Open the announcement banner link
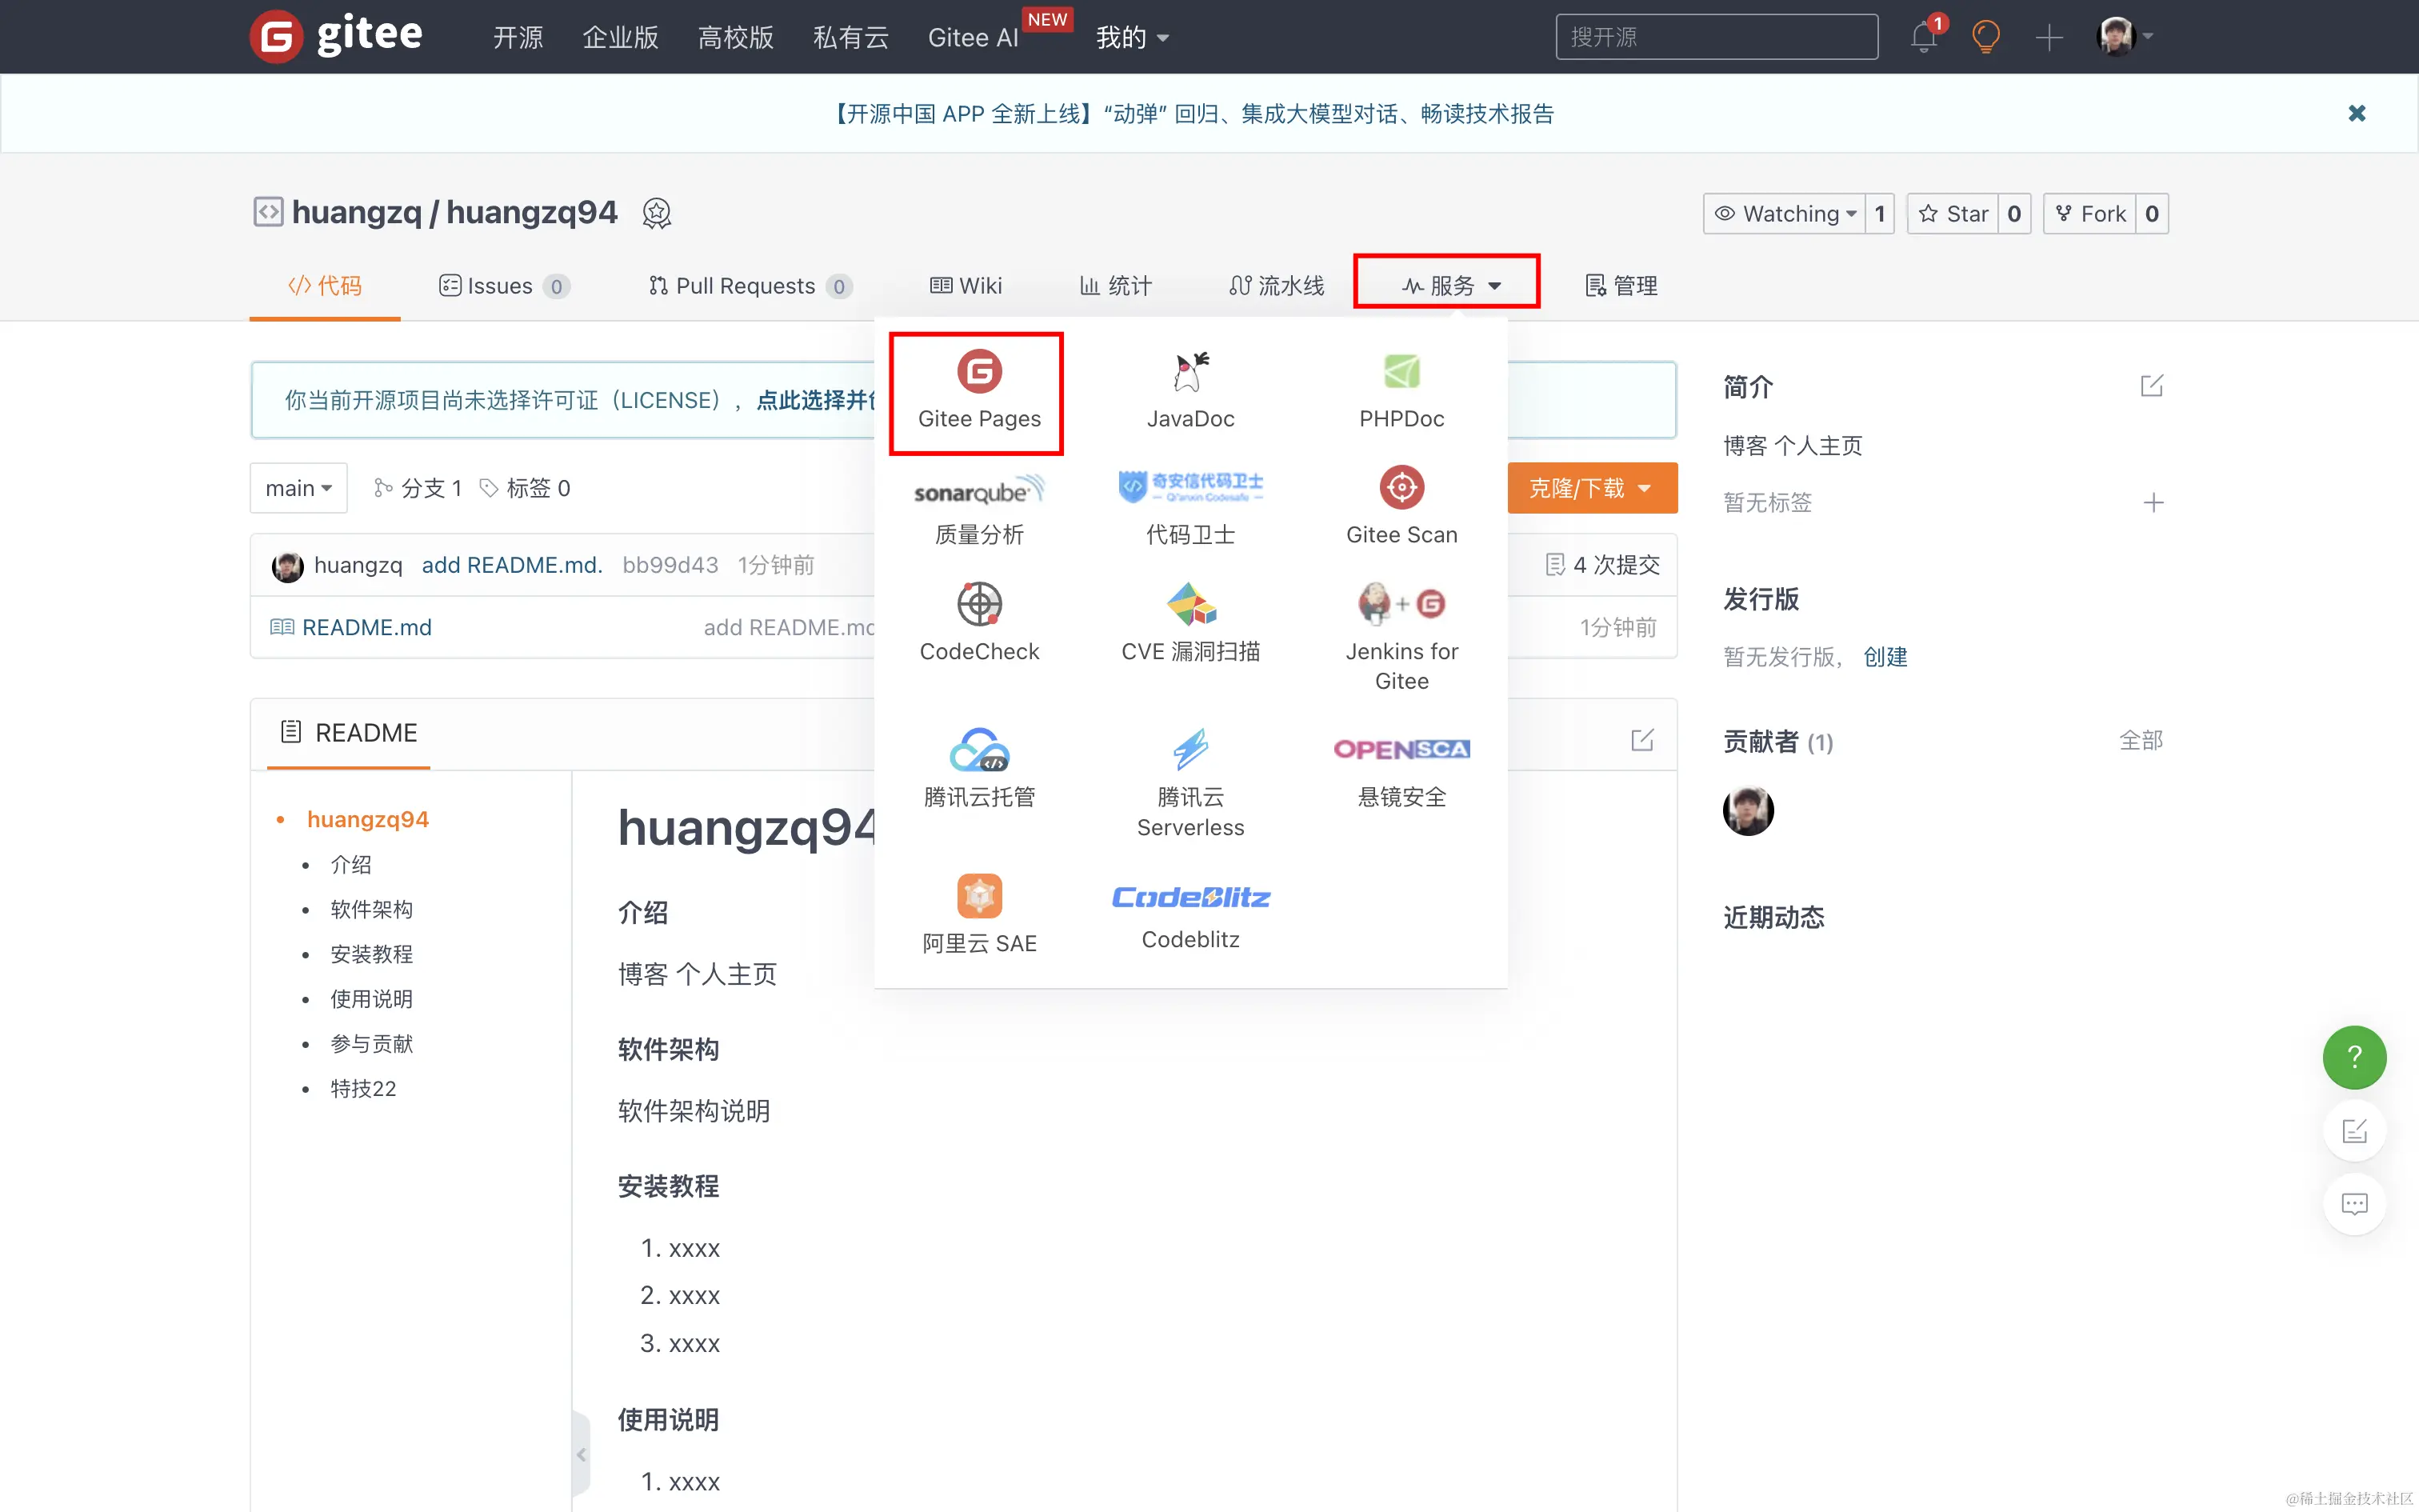The image size is (2419, 1512). (1192, 114)
